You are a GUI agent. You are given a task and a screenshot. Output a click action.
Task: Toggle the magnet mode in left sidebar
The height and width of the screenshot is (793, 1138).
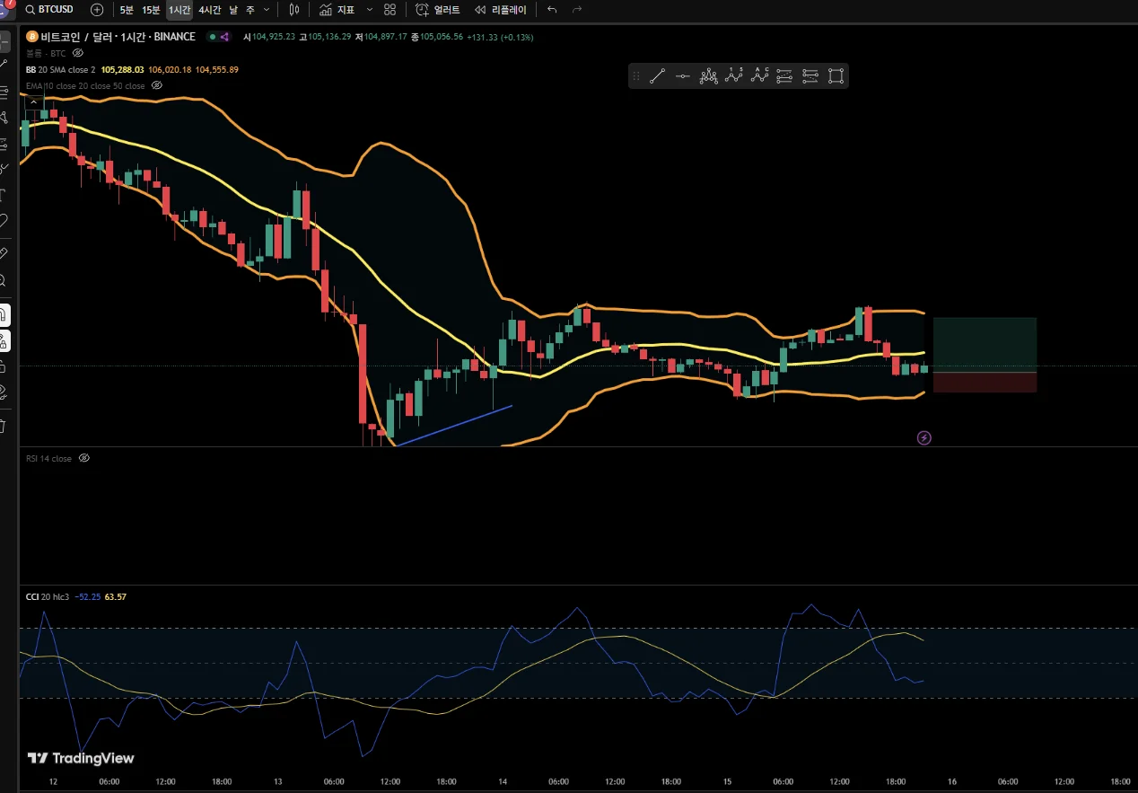pos(4,314)
